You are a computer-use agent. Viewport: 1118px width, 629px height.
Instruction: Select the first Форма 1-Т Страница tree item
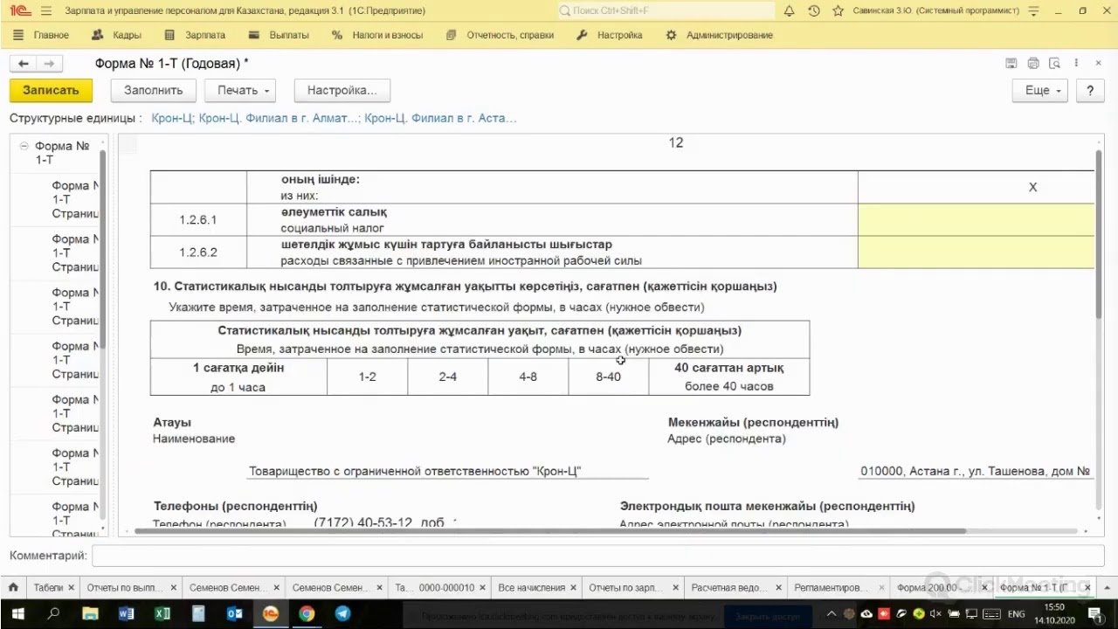74,199
